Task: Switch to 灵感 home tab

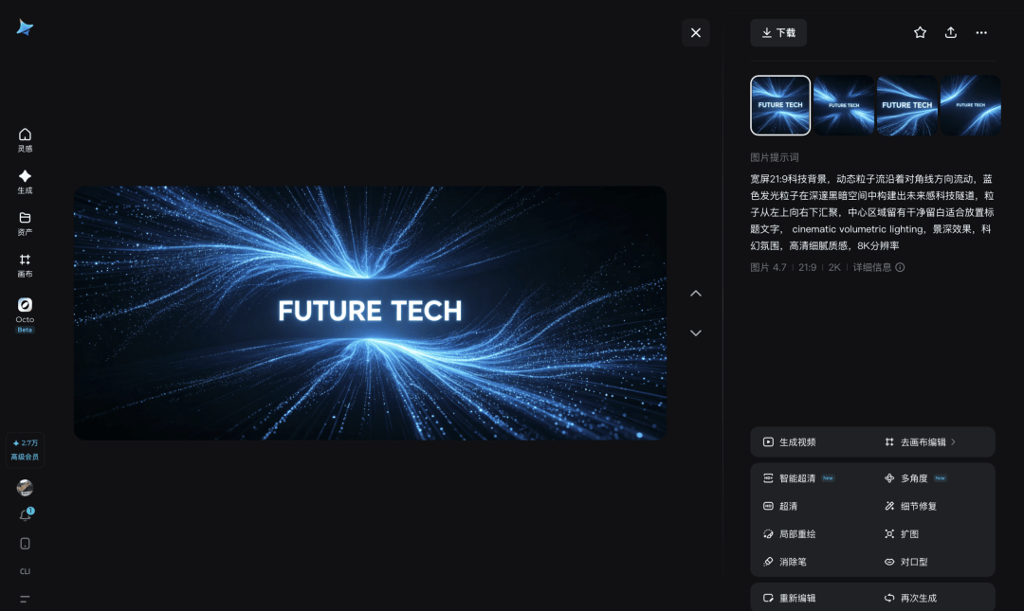Action: (x=25, y=139)
